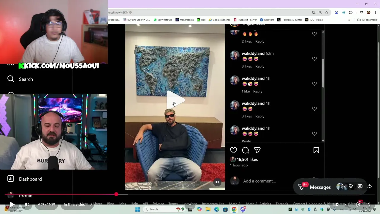Image resolution: width=380 pixels, height=214 pixels.
Task: Open the IRLToolkit Server bookmark
Action: (245, 20)
